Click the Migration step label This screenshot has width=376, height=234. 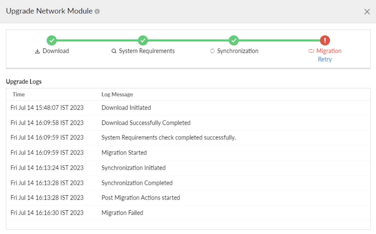[x=329, y=51]
